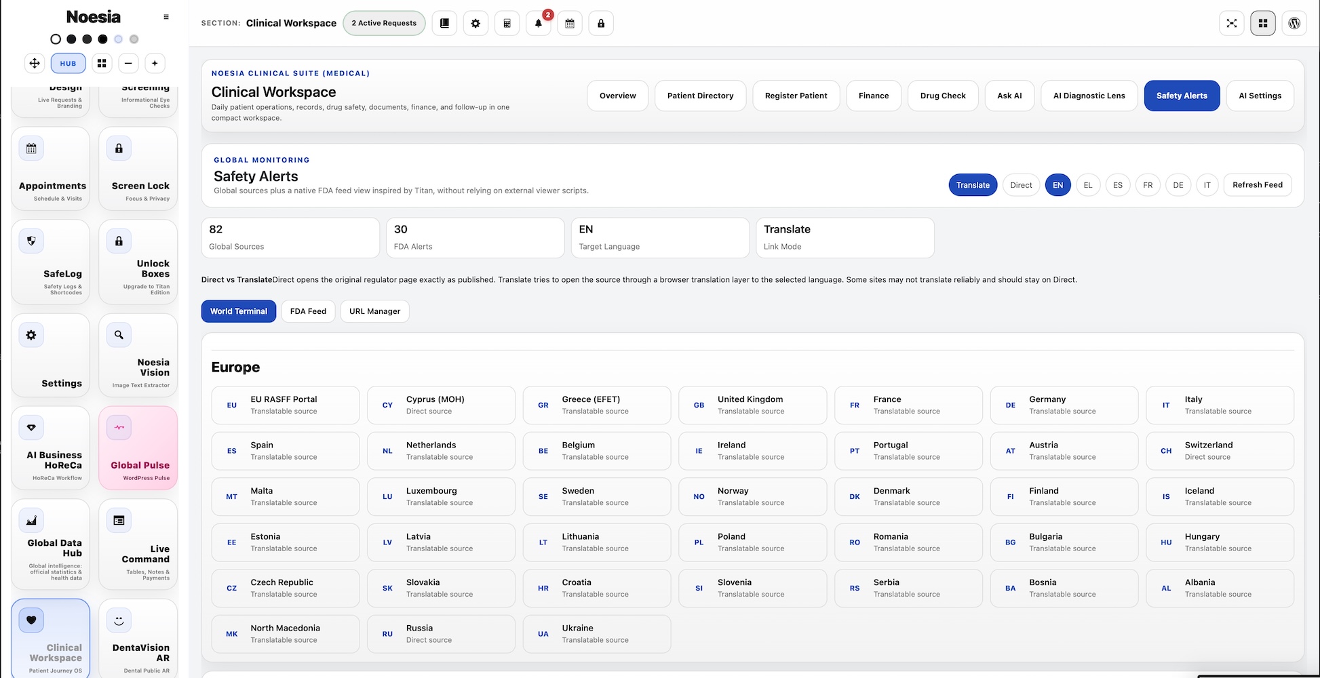Image resolution: width=1320 pixels, height=678 pixels.
Task: Switch link mode to Translate
Action: tap(973, 185)
